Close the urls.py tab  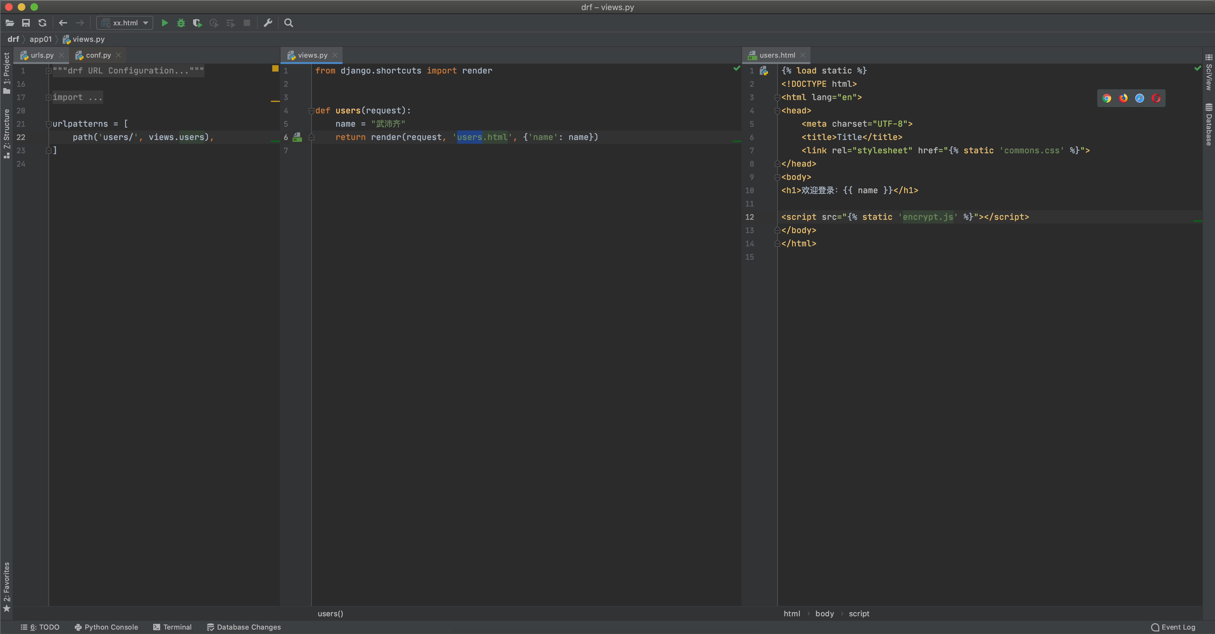61,55
